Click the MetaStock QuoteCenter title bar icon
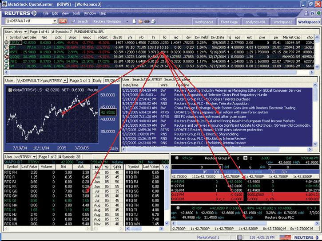 tap(4, 4)
